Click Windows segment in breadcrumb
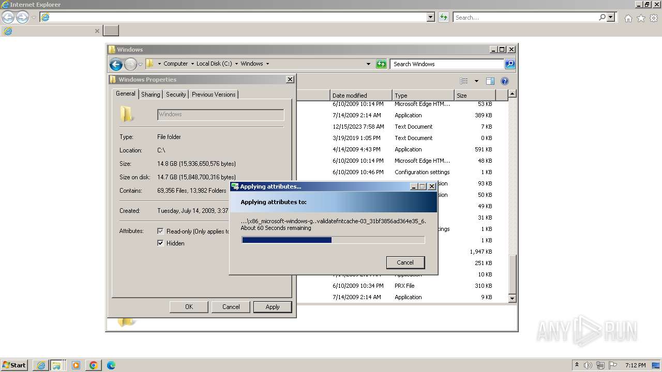This screenshot has height=372, width=662. tap(252, 64)
